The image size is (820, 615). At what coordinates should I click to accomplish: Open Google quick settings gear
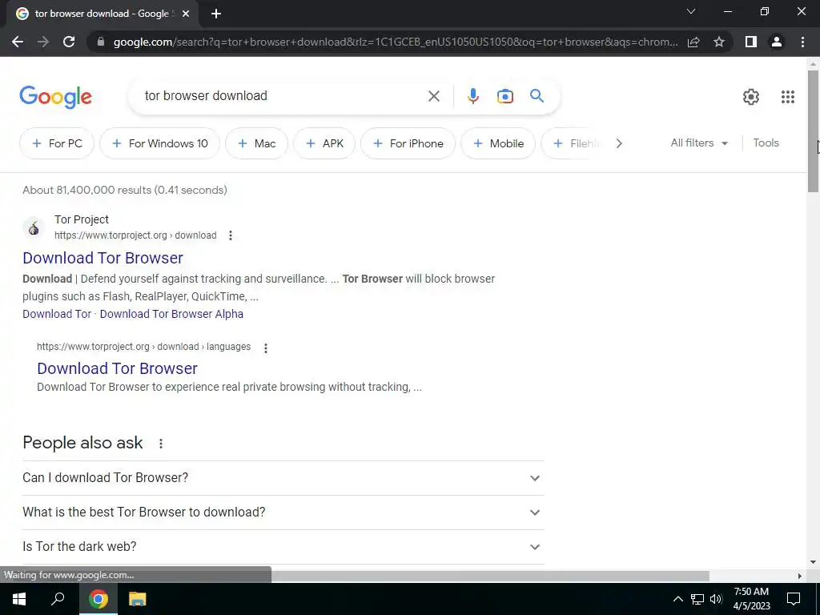click(751, 96)
